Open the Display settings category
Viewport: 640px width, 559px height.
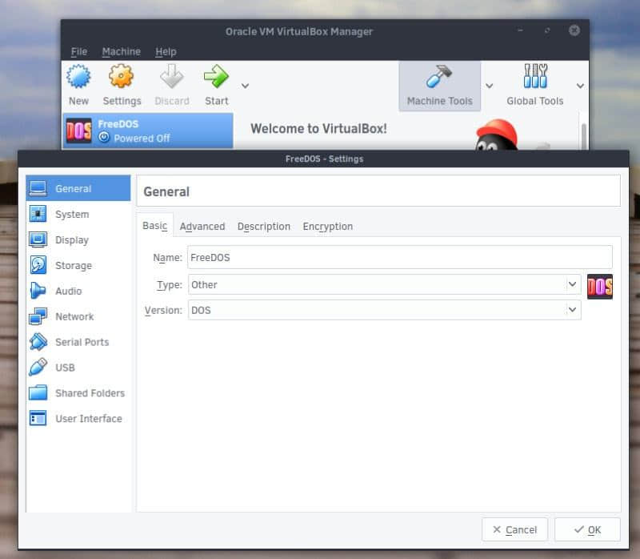tap(78, 240)
